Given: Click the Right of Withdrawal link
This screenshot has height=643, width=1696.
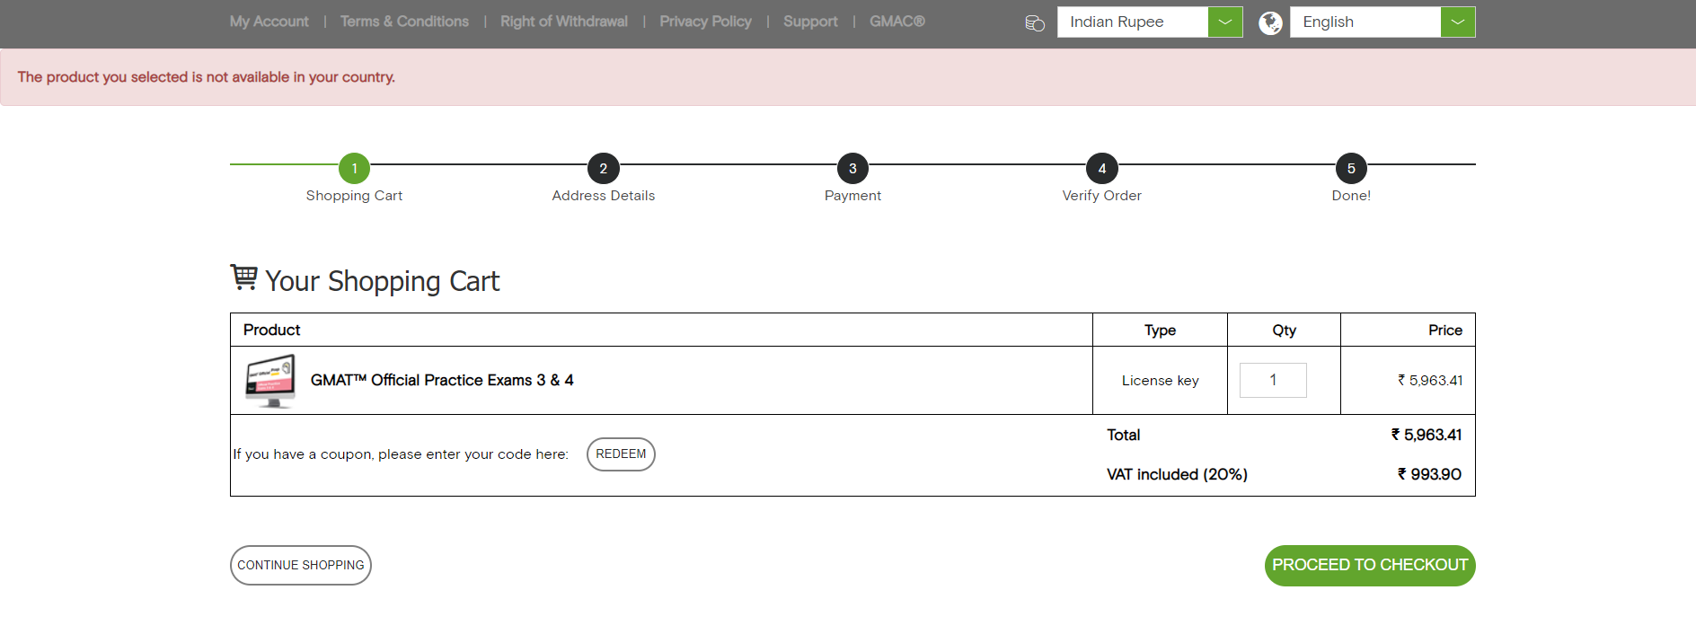Looking at the screenshot, I should (x=563, y=22).
